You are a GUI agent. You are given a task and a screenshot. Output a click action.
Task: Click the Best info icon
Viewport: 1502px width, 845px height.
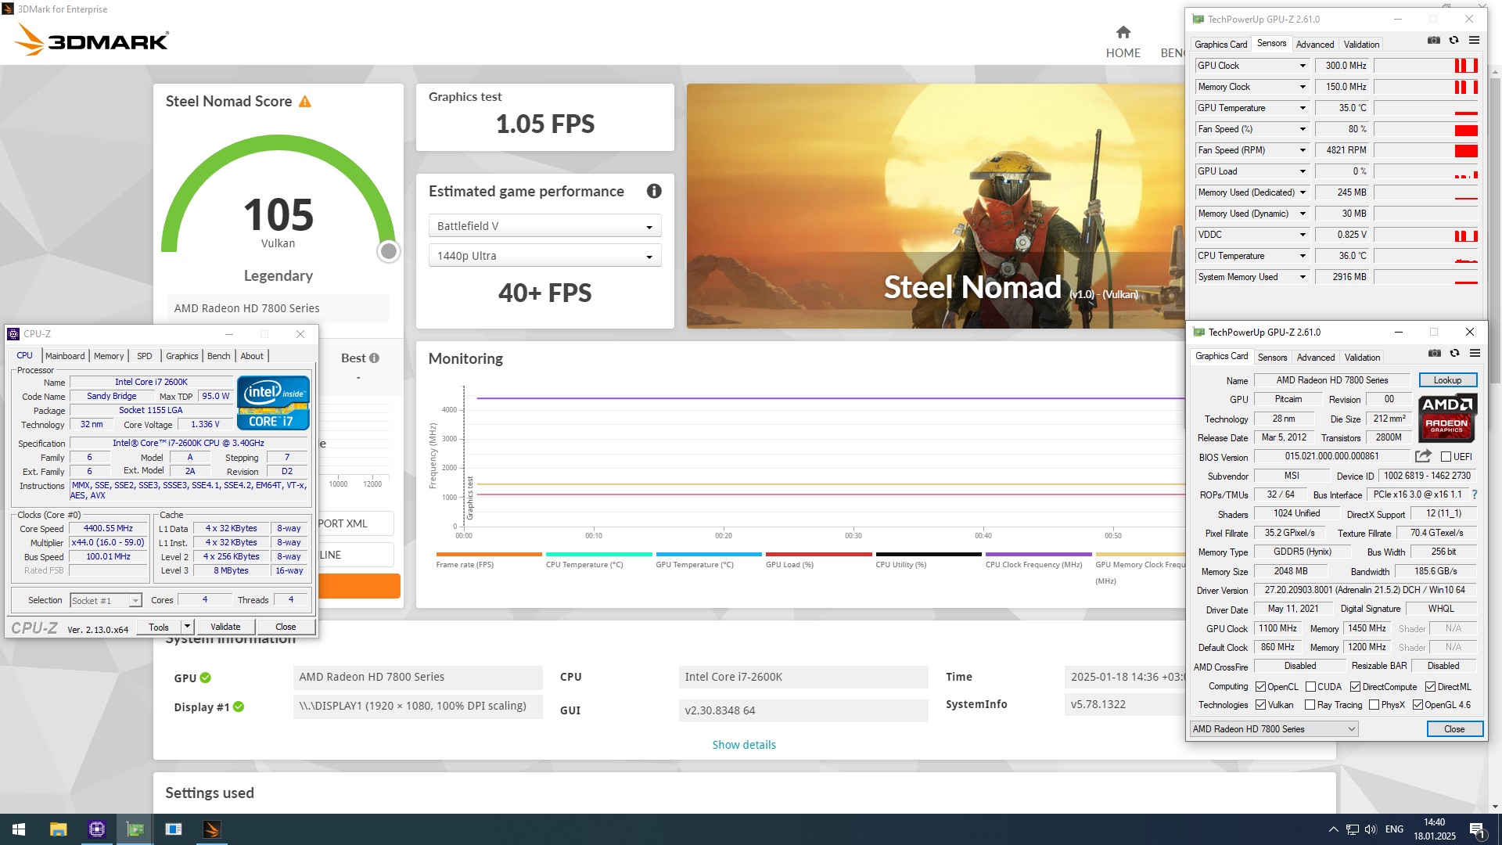click(374, 358)
